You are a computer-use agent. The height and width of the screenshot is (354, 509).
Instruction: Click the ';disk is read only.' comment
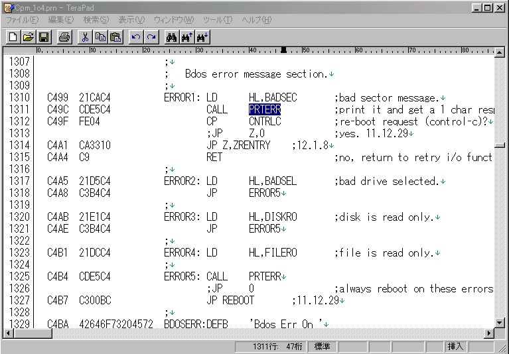click(x=384, y=217)
